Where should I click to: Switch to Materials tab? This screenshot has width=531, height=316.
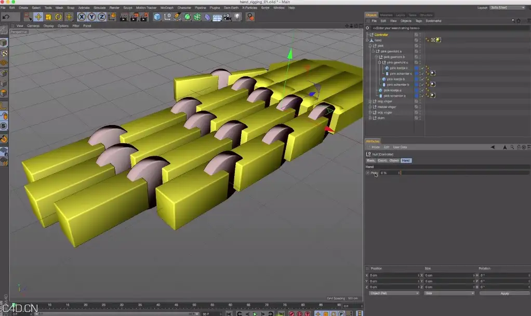[386, 15]
